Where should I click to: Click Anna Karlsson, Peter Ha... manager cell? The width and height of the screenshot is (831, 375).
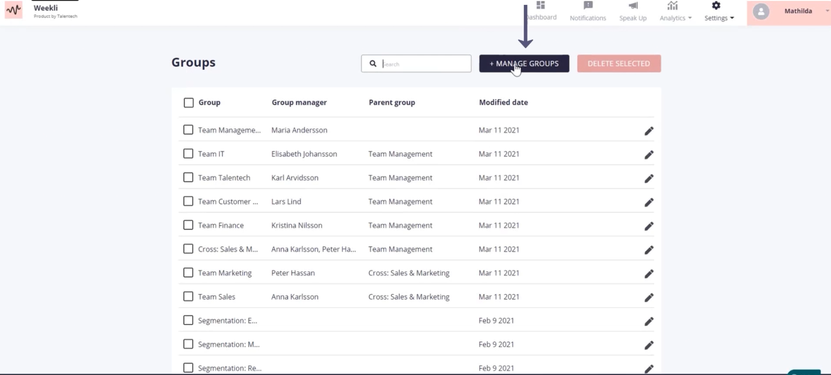(314, 249)
